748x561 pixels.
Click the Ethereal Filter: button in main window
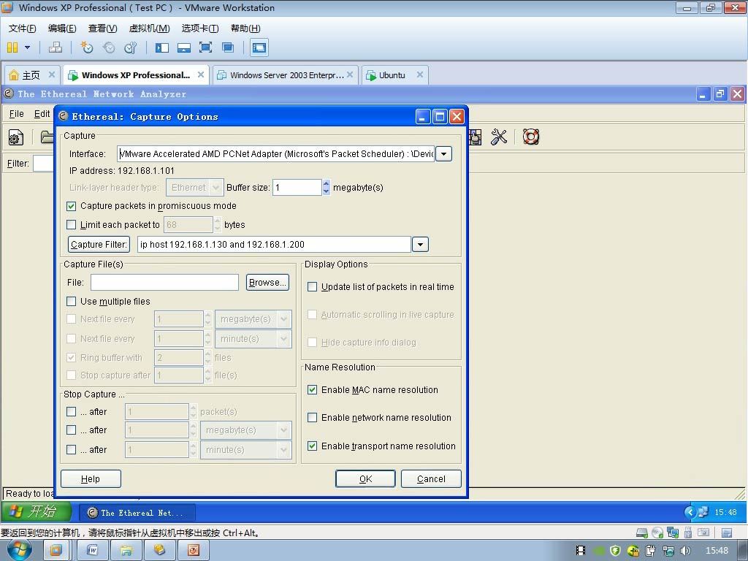(x=18, y=163)
